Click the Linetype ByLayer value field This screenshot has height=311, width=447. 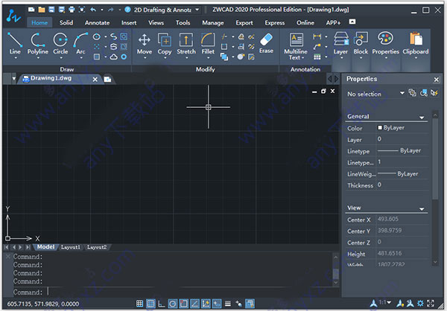(402, 150)
